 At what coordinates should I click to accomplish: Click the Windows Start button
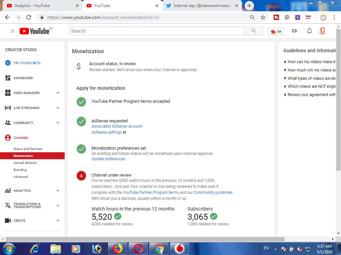tap(8, 248)
